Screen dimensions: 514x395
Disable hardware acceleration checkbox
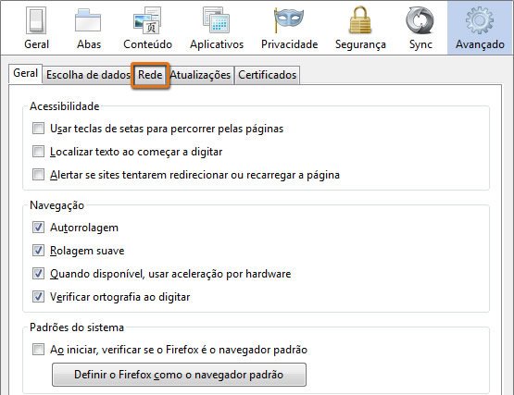38,274
